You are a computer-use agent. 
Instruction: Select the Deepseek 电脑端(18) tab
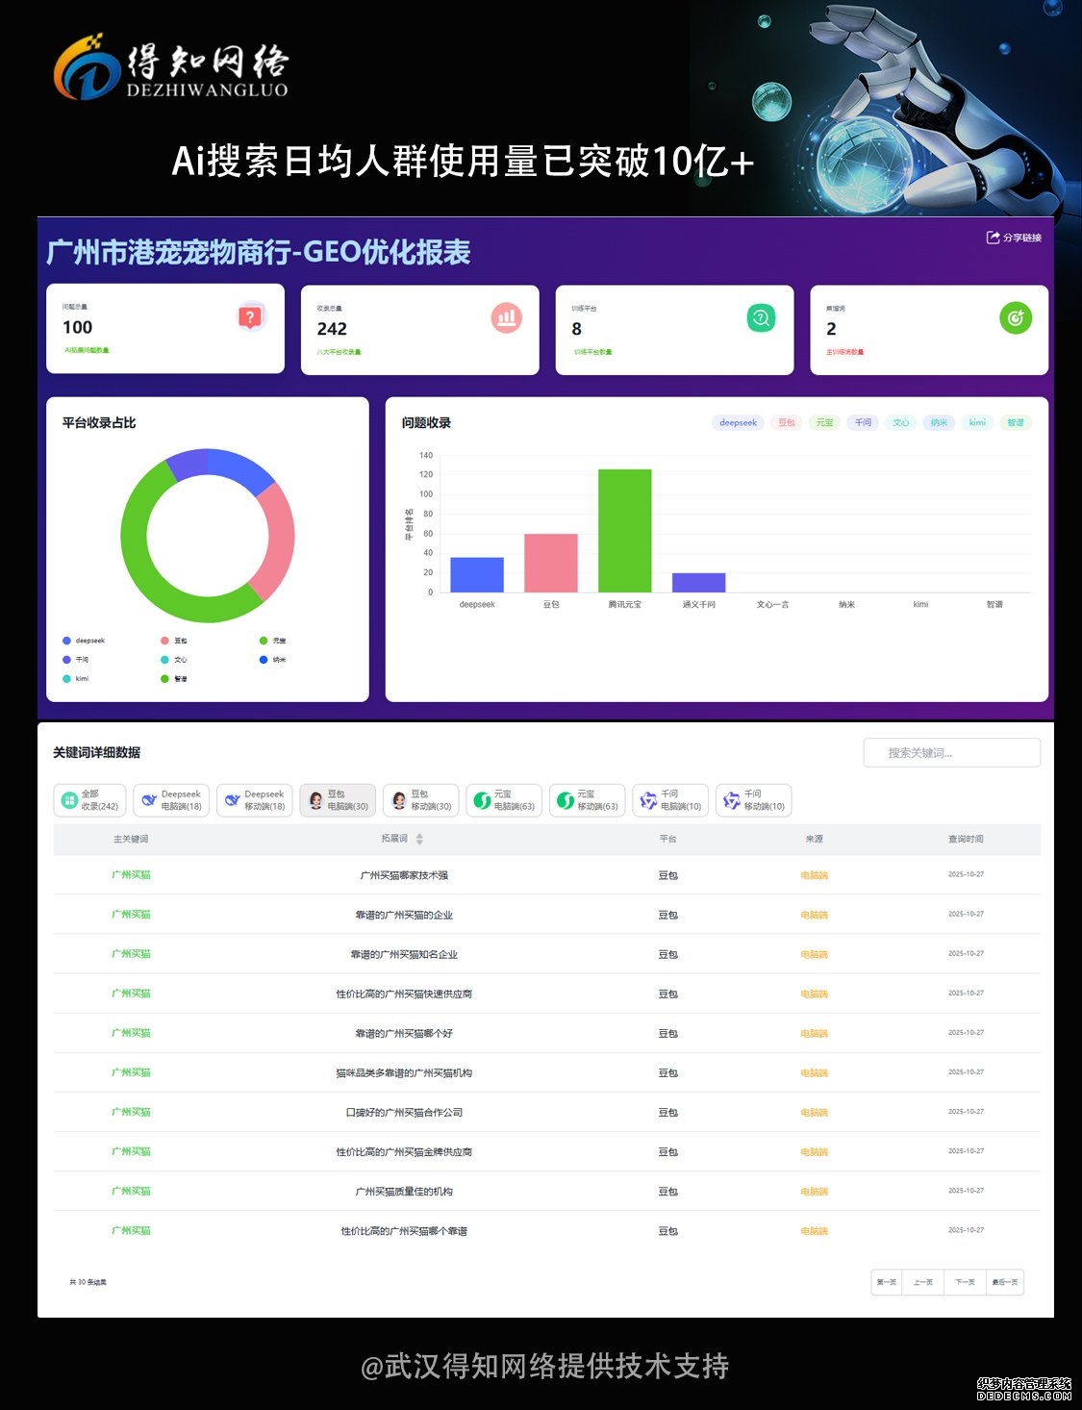[x=172, y=800]
